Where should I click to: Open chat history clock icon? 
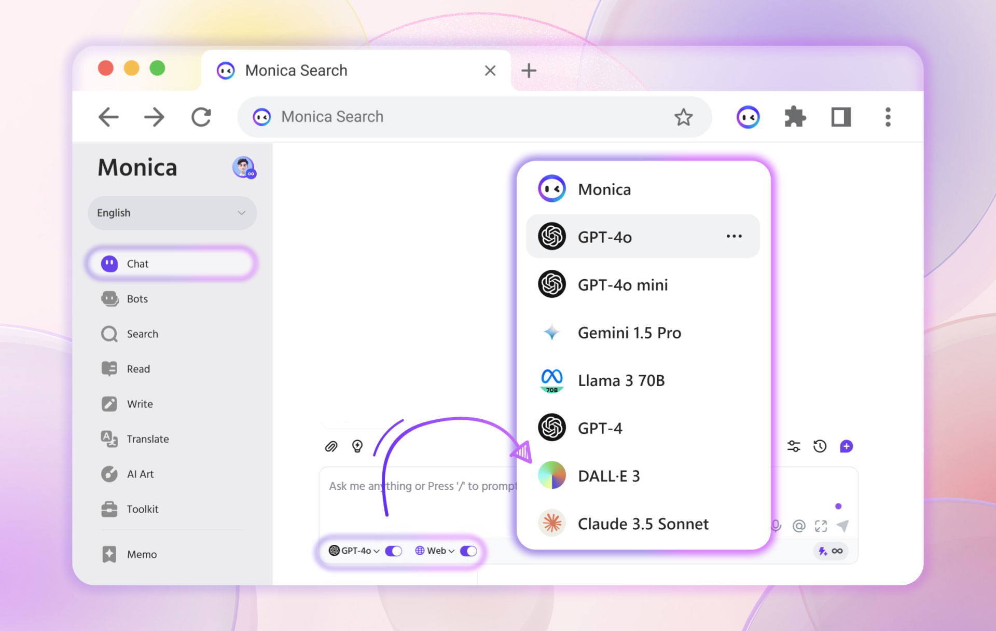click(x=820, y=446)
